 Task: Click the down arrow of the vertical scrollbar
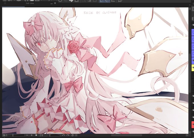[190, 132]
